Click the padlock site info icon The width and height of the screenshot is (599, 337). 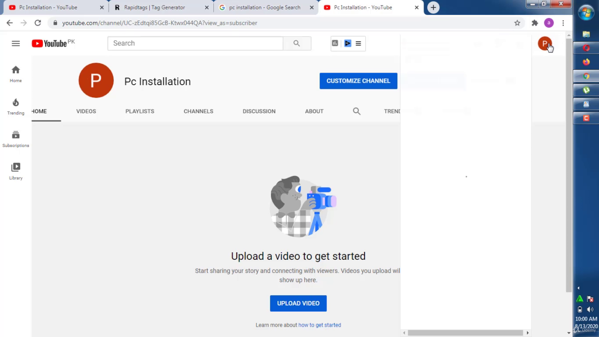tap(55, 23)
